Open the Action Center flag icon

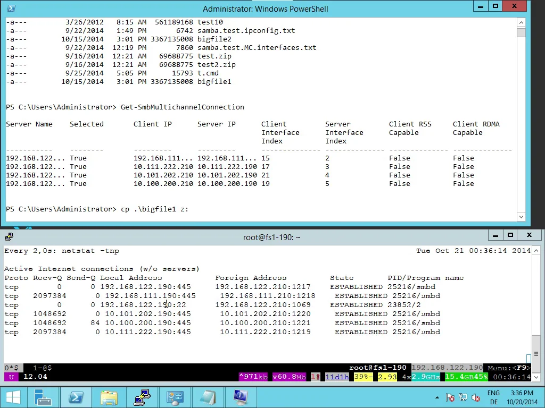(450, 397)
